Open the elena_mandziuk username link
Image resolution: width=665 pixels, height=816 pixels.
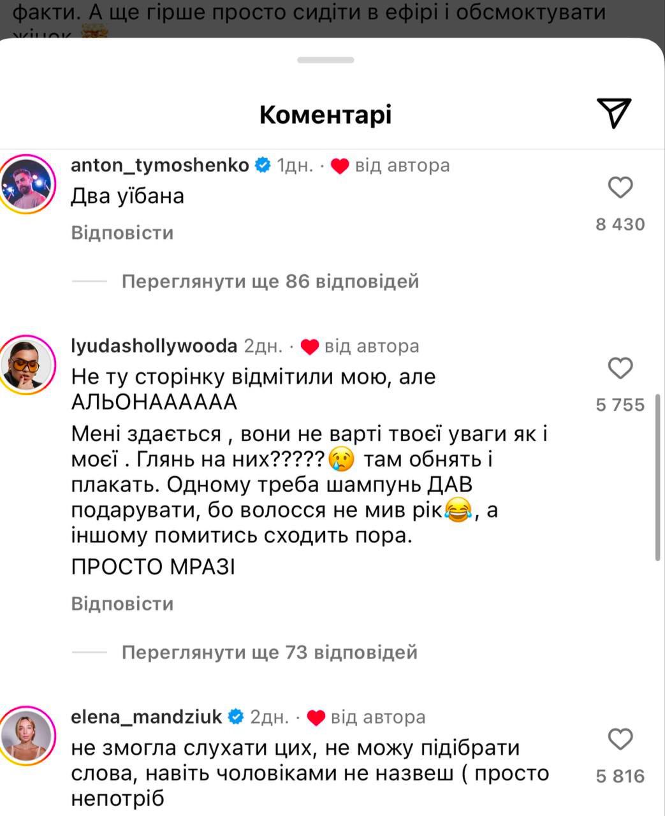[x=147, y=717]
